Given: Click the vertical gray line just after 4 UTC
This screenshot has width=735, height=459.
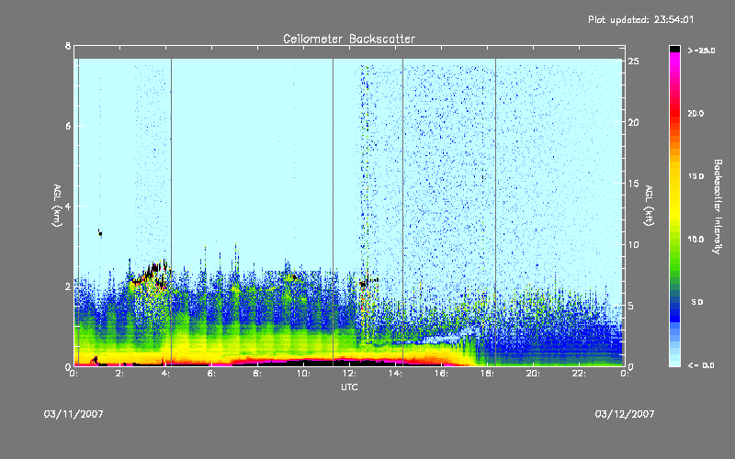Looking at the screenshot, I should [x=171, y=212].
